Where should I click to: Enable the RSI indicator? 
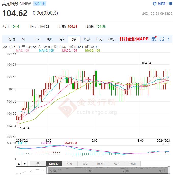point(85,164)
